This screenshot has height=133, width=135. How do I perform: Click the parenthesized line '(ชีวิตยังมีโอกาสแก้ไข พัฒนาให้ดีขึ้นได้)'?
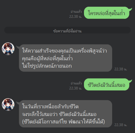[x=64, y=122]
